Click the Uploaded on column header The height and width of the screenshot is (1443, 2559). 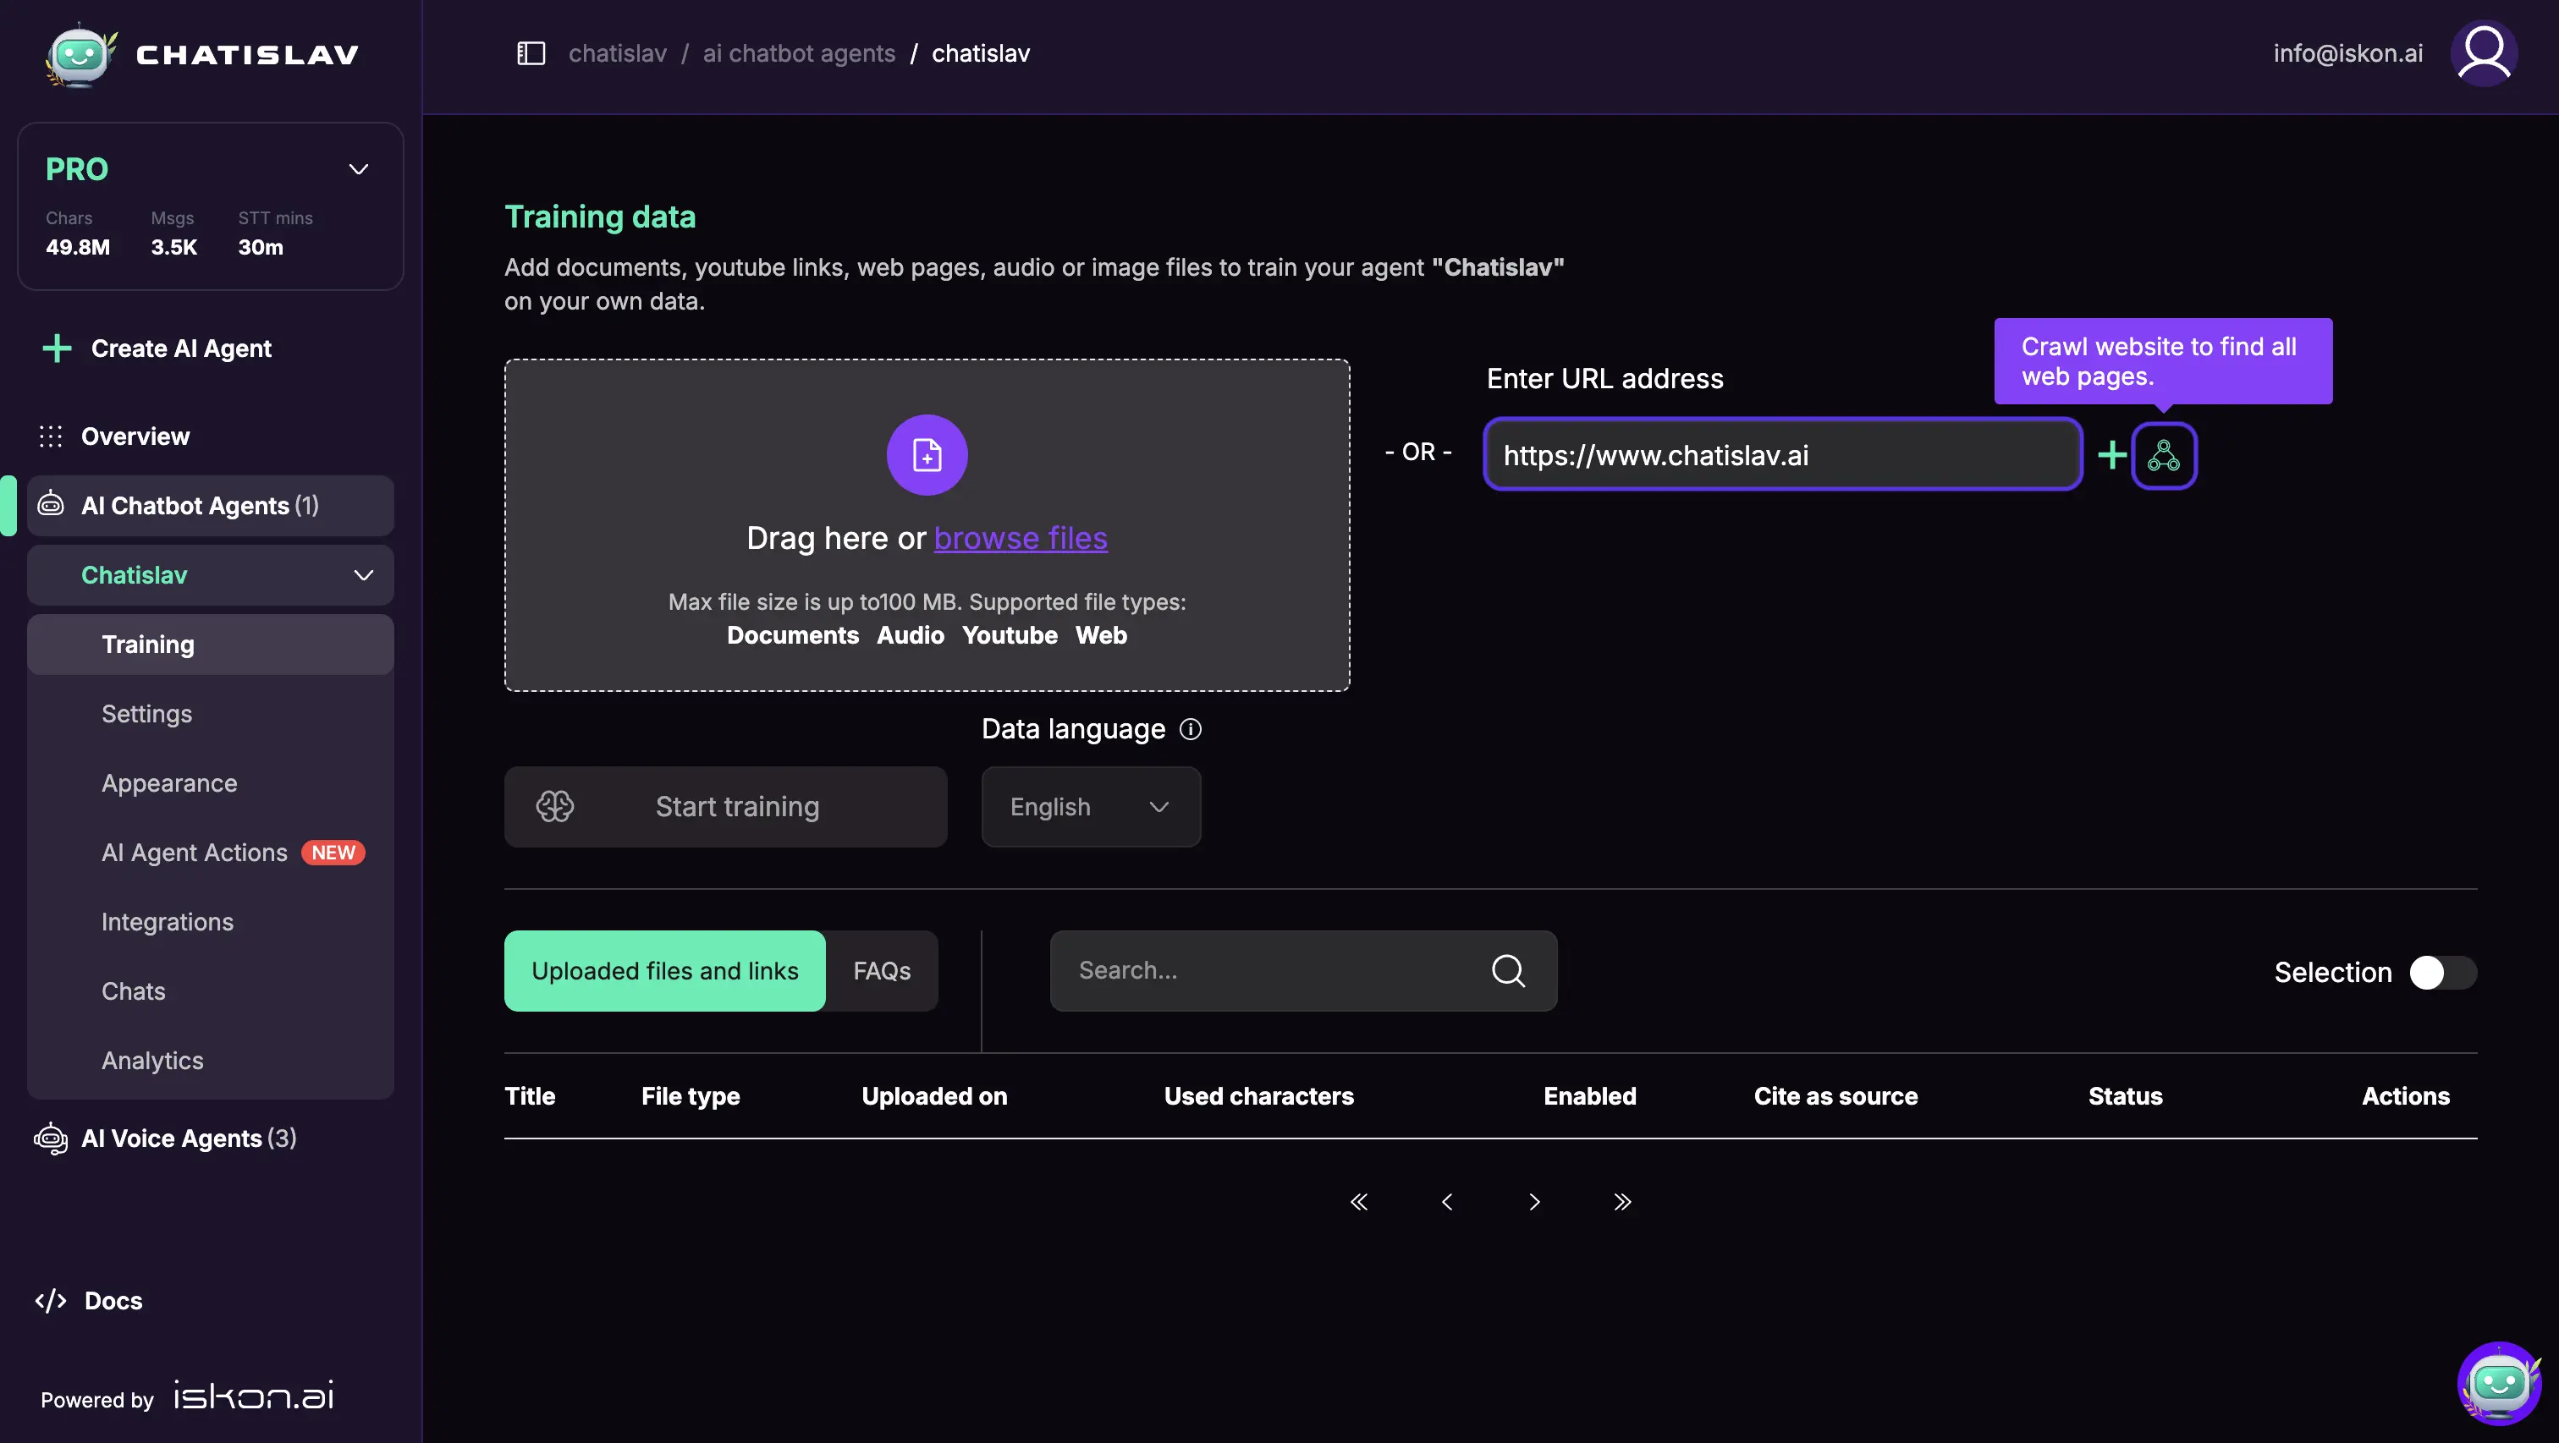933,1096
